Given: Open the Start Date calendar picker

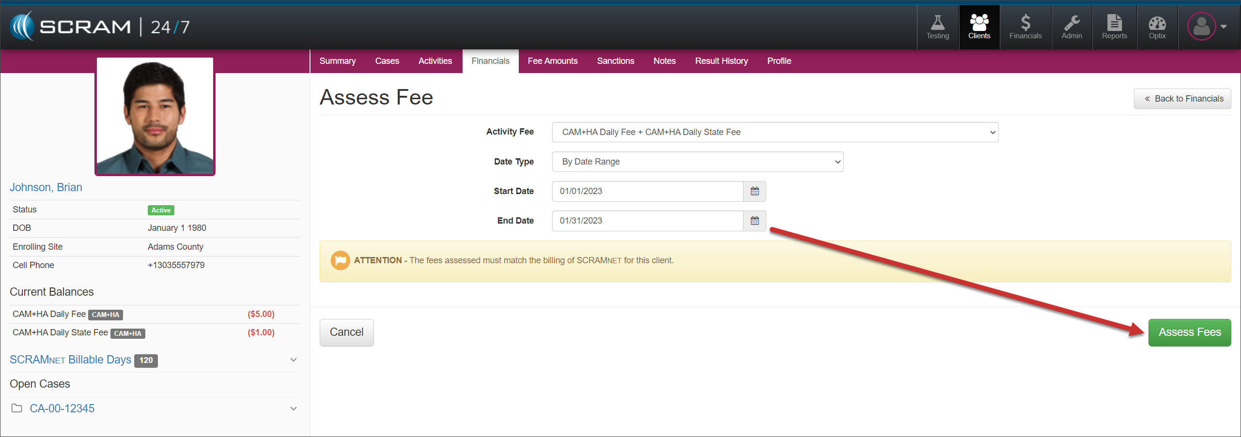Looking at the screenshot, I should pyautogui.click(x=754, y=191).
